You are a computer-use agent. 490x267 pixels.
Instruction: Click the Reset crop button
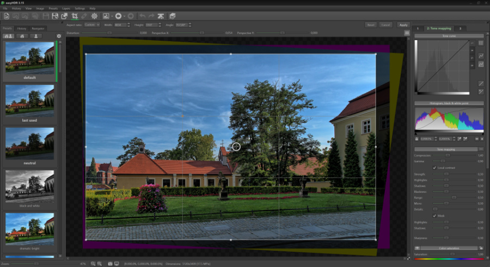pos(371,25)
